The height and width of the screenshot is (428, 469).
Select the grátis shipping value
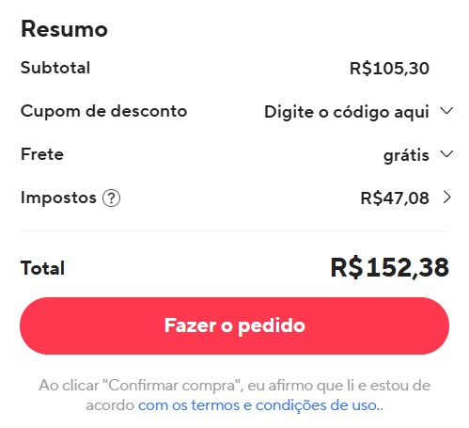(x=406, y=155)
